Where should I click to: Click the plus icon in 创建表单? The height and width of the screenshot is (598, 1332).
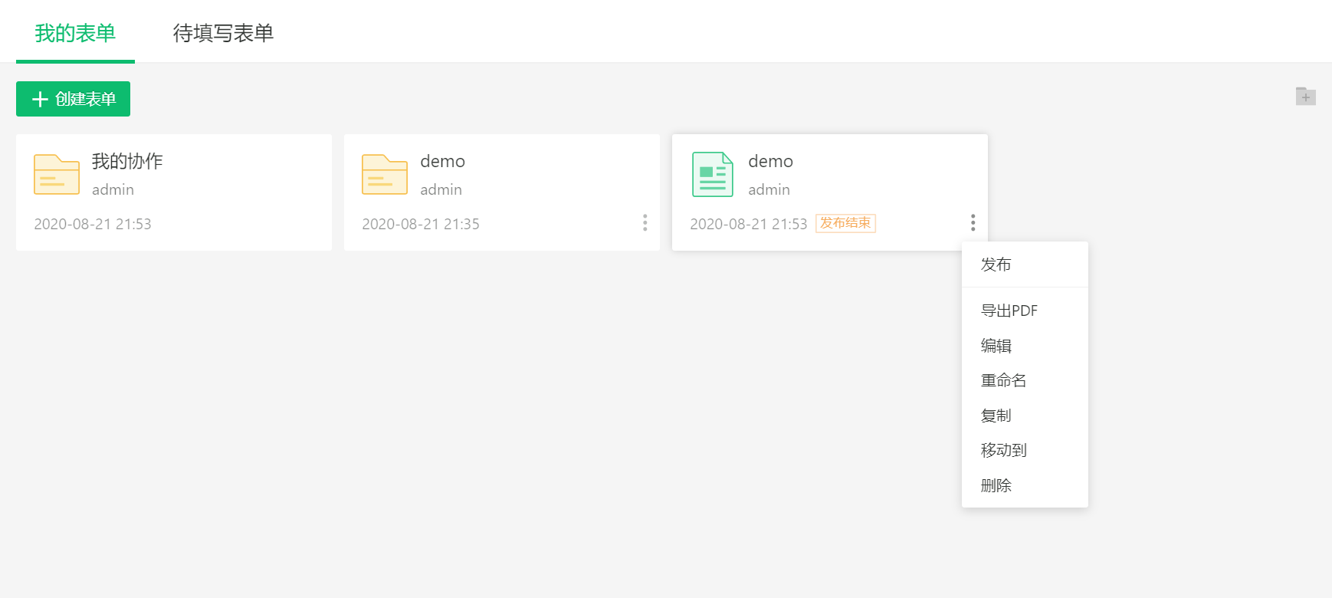(40, 99)
